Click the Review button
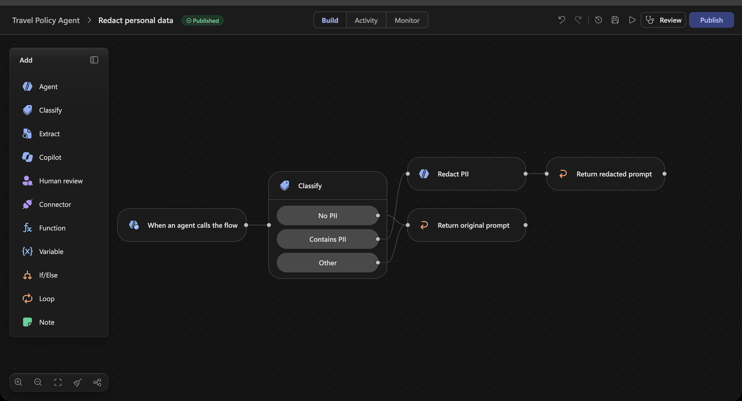742x401 pixels. [663, 20]
